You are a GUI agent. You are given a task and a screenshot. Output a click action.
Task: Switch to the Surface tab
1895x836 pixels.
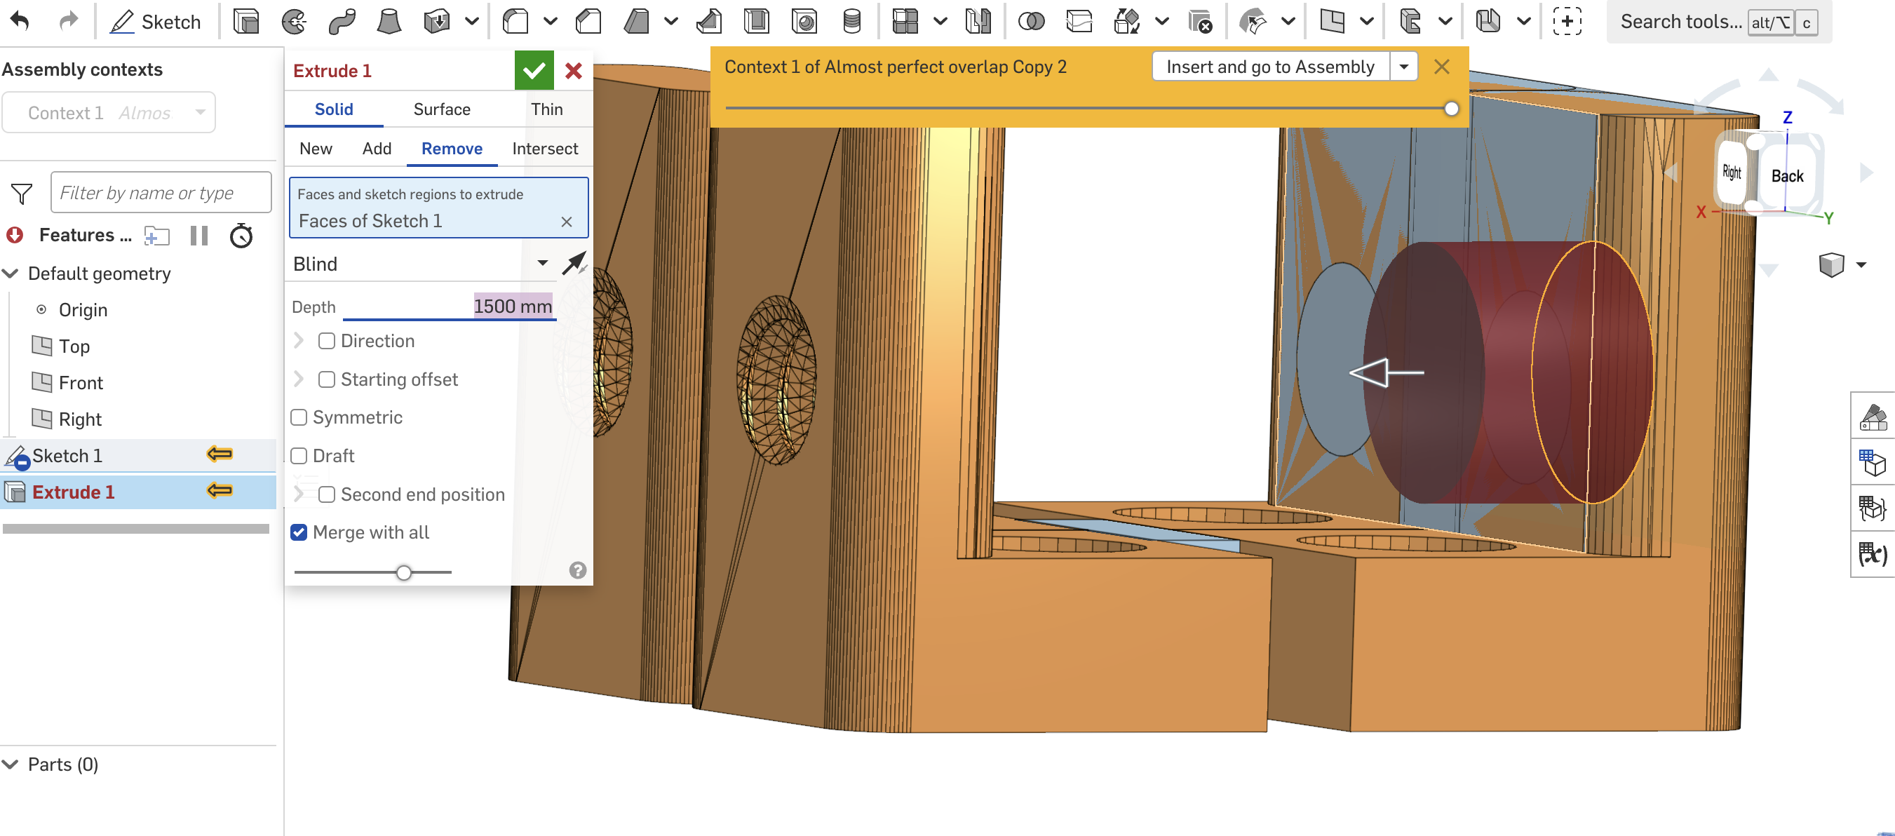[441, 109]
